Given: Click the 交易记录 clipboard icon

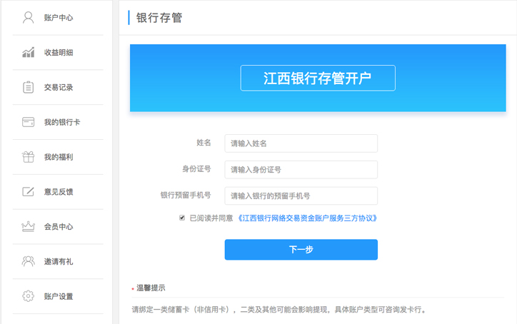Looking at the screenshot, I should tap(29, 87).
